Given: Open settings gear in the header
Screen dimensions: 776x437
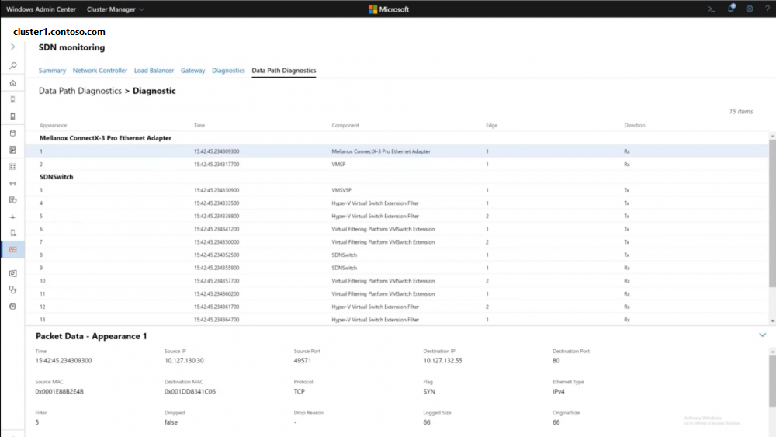Looking at the screenshot, I should [x=750, y=9].
